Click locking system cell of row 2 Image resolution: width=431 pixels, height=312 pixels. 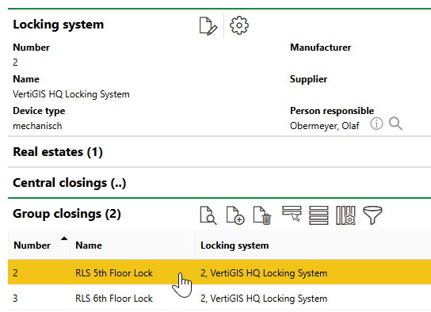pyautogui.click(x=264, y=273)
